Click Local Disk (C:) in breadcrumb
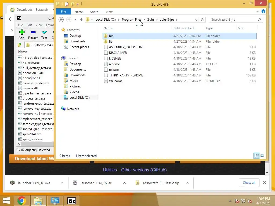This screenshot has width=275, height=206. pos(106,19)
